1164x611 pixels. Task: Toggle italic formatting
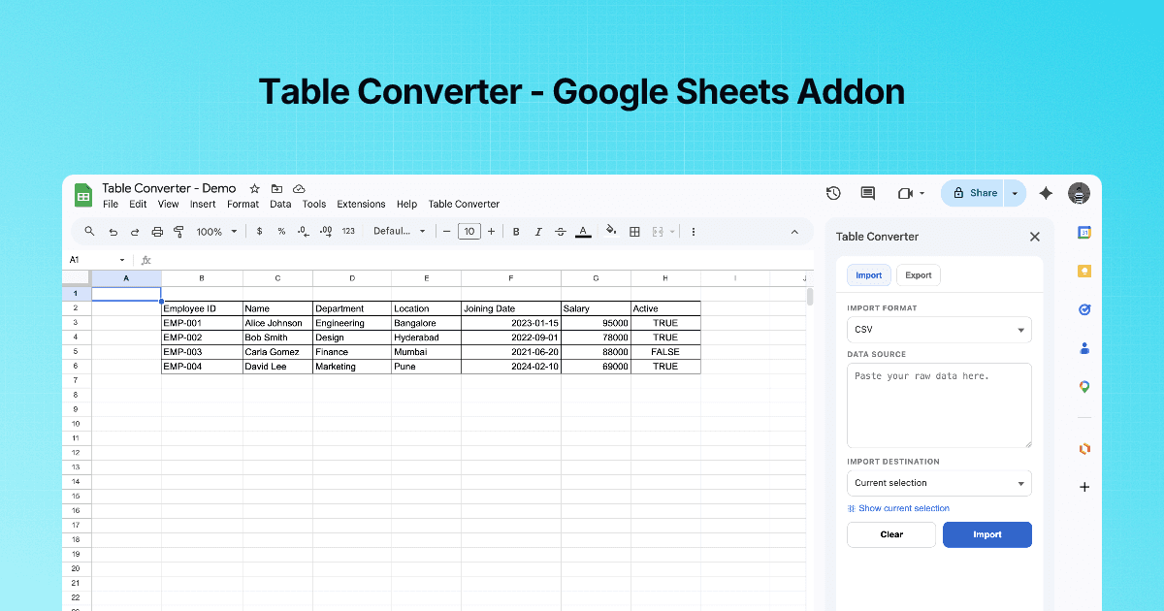pyautogui.click(x=538, y=232)
